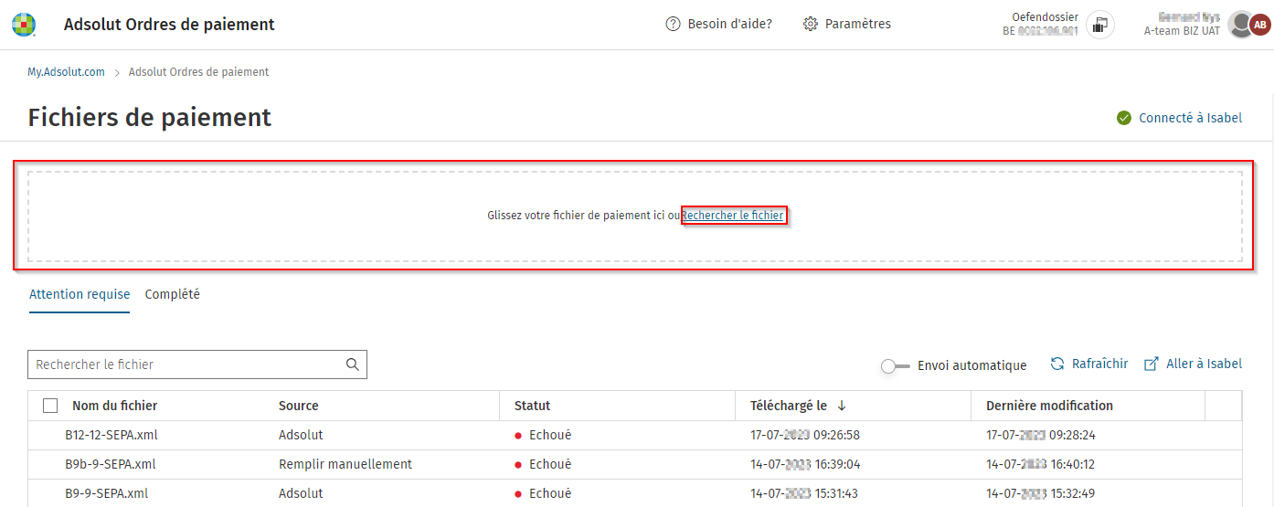Select file B9-9-SEPA.xml
Viewport: 1274px width, 507px height.
click(x=106, y=493)
